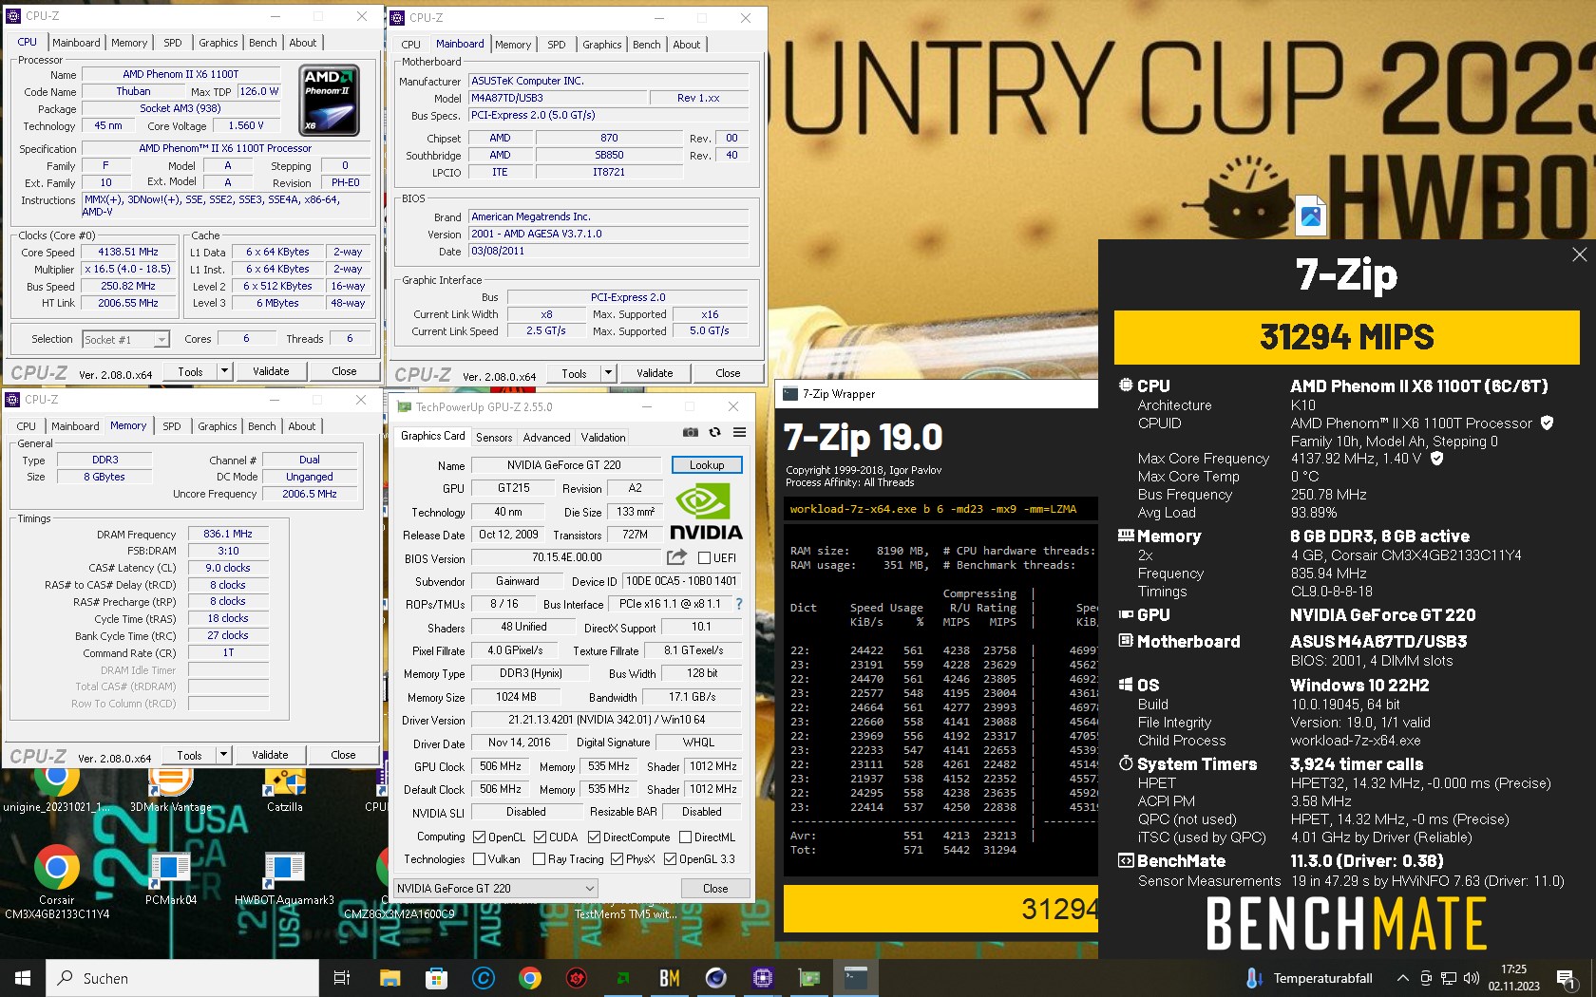The width and height of the screenshot is (1596, 997).
Task: Open the Windows Start menu
Action: (x=23, y=978)
